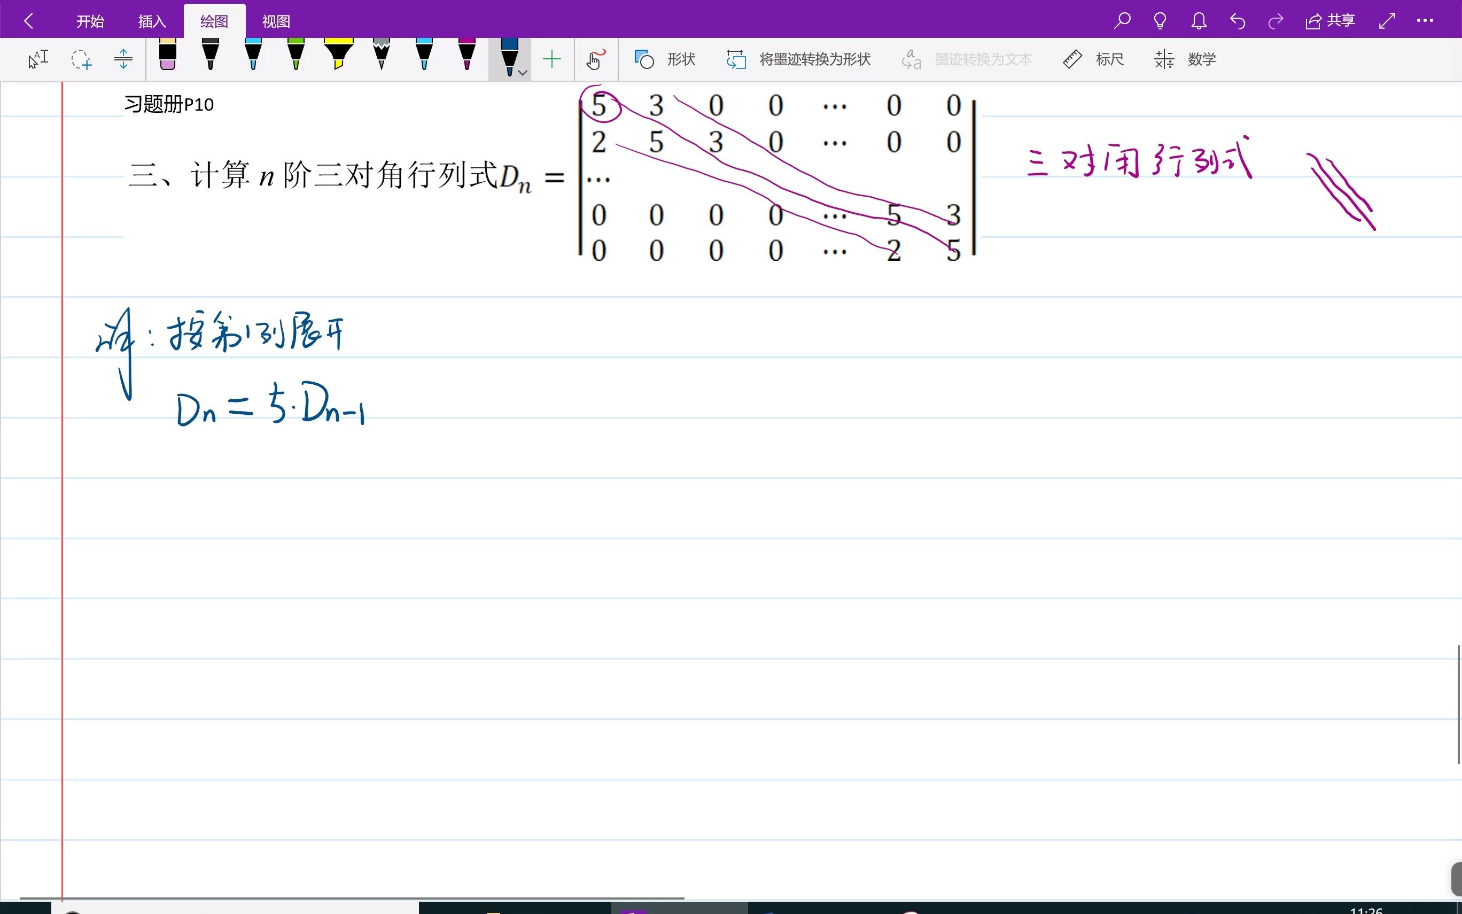Switch to the 插入 tab
This screenshot has height=914, width=1462.
coord(152,21)
